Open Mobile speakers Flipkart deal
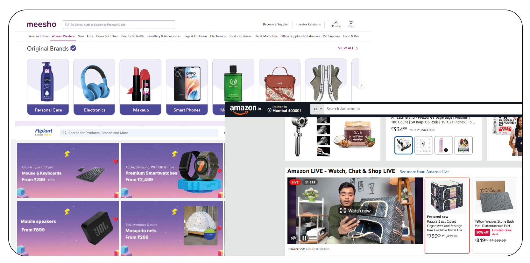The image size is (530, 263). 68,228
